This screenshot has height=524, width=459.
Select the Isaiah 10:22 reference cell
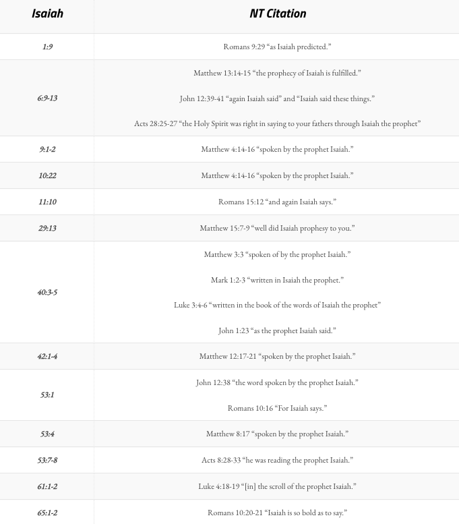(47, 175)
